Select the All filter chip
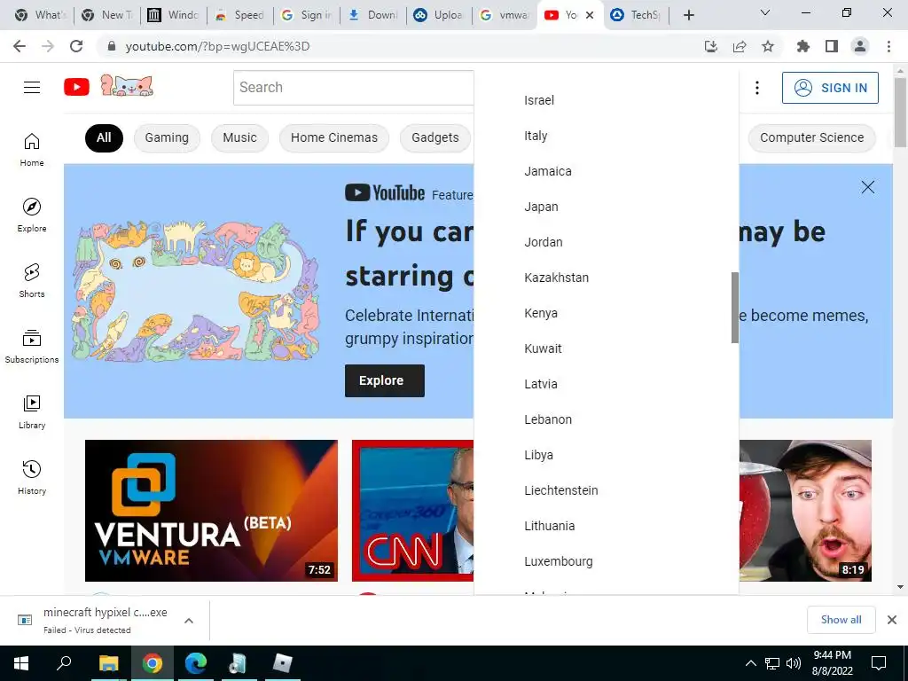 pyautogui.click(x=104, y=137)
